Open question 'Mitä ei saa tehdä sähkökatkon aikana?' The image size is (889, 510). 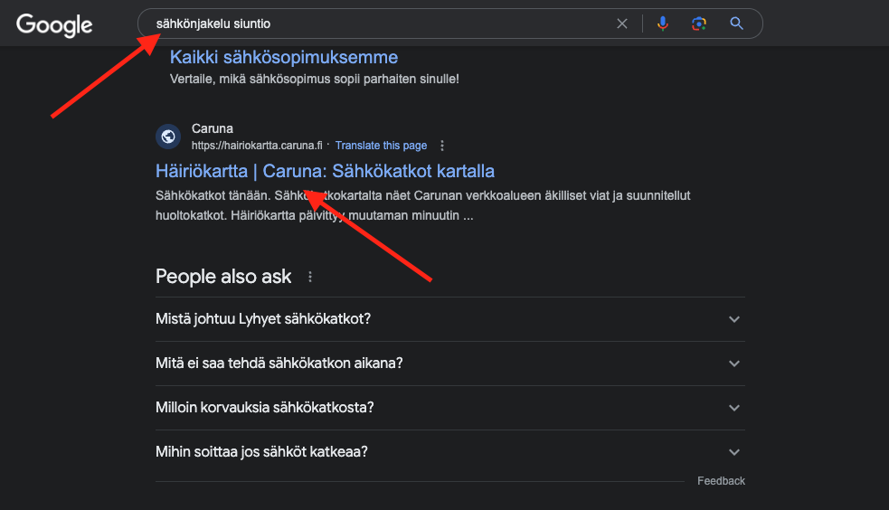(x=279, y=363)
